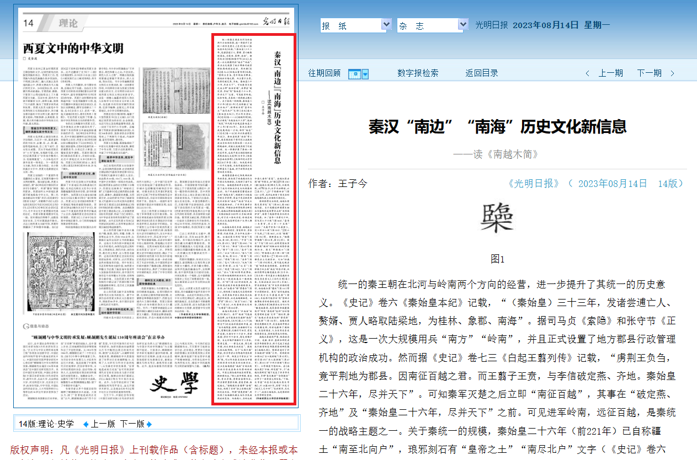Go to next page via 下一版
The height and width of the screenshot is (460, 697).
tap(132, 424)
